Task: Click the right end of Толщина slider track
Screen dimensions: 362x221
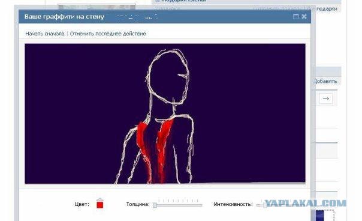Action: 201,205
